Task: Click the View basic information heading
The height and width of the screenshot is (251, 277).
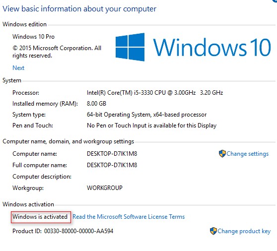Action: (x=79, y=9)
